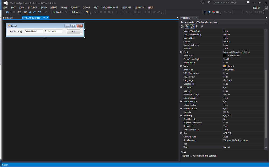Open the FILE menu
The height and width of the screenshot is (167, 269).
(x=5, y=8)
